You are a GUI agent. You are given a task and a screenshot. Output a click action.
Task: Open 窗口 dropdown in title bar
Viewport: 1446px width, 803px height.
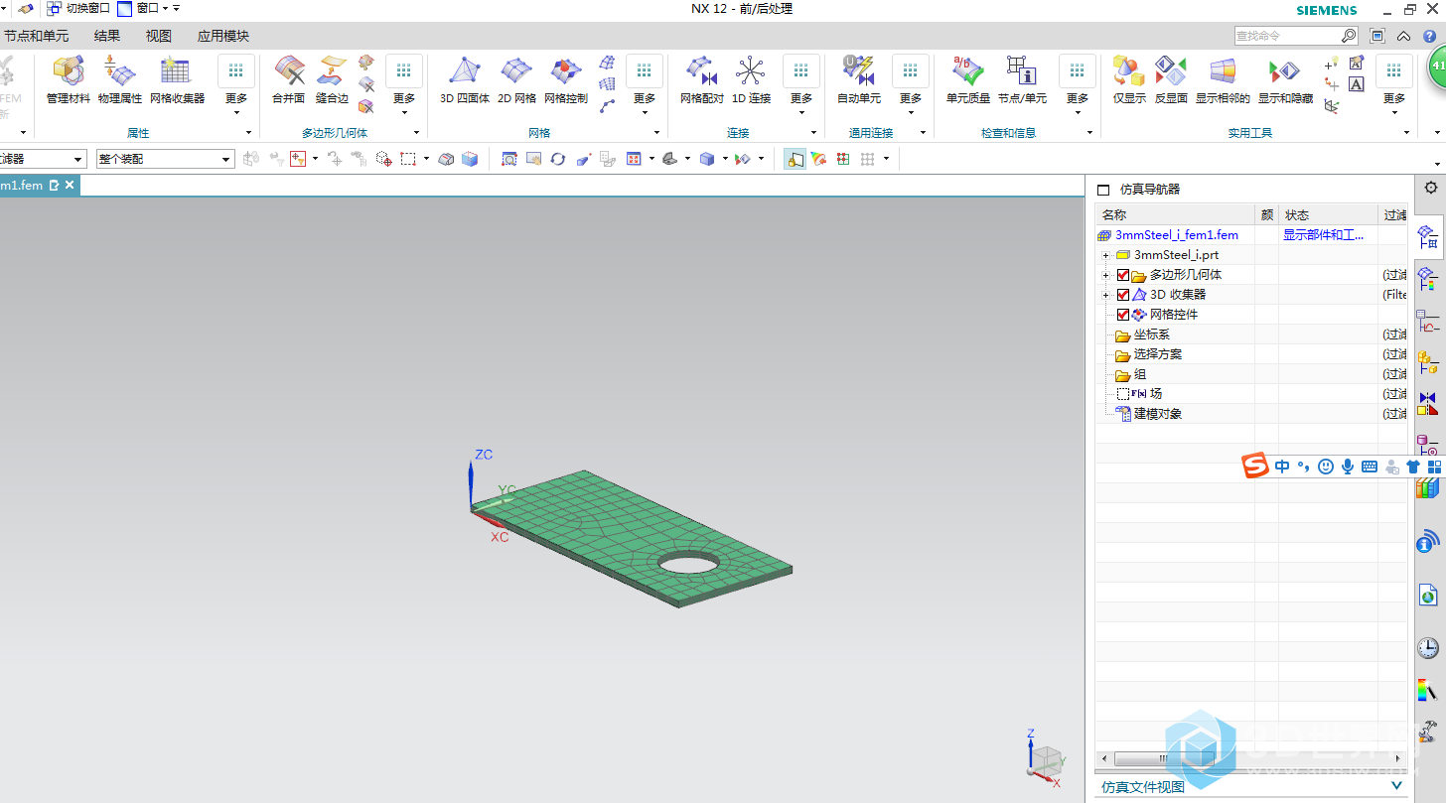pyautogui.click(x=143, y=9)
